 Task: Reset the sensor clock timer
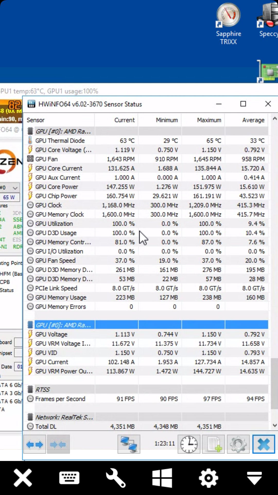click(189, 444)
